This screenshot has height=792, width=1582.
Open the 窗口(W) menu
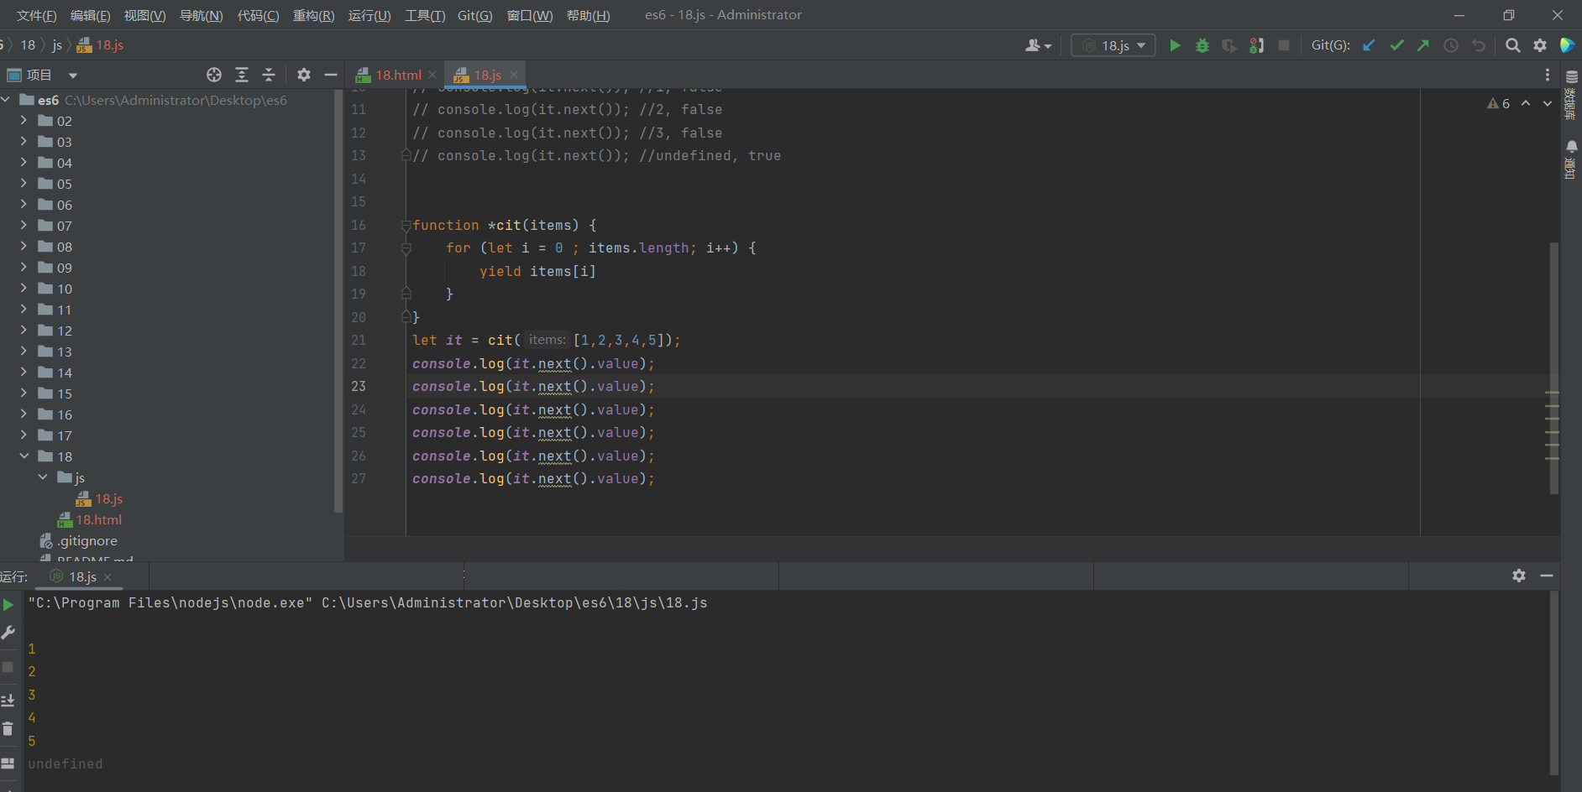tap(530, 15)
